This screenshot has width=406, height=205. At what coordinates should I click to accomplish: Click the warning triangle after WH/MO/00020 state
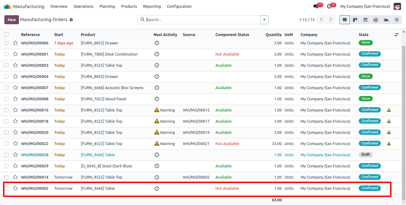[x=389, y=132]
